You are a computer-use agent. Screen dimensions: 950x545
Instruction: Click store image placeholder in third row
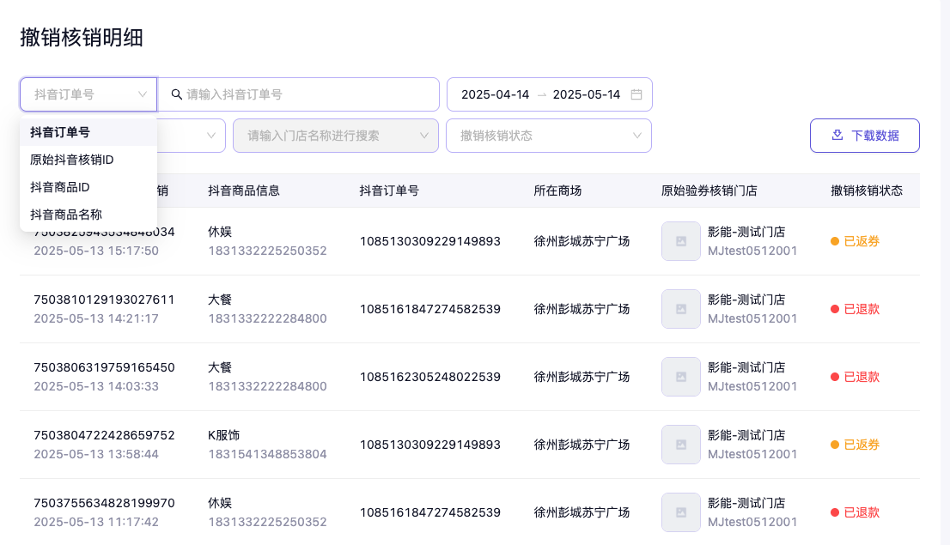[x=680, y=377]
